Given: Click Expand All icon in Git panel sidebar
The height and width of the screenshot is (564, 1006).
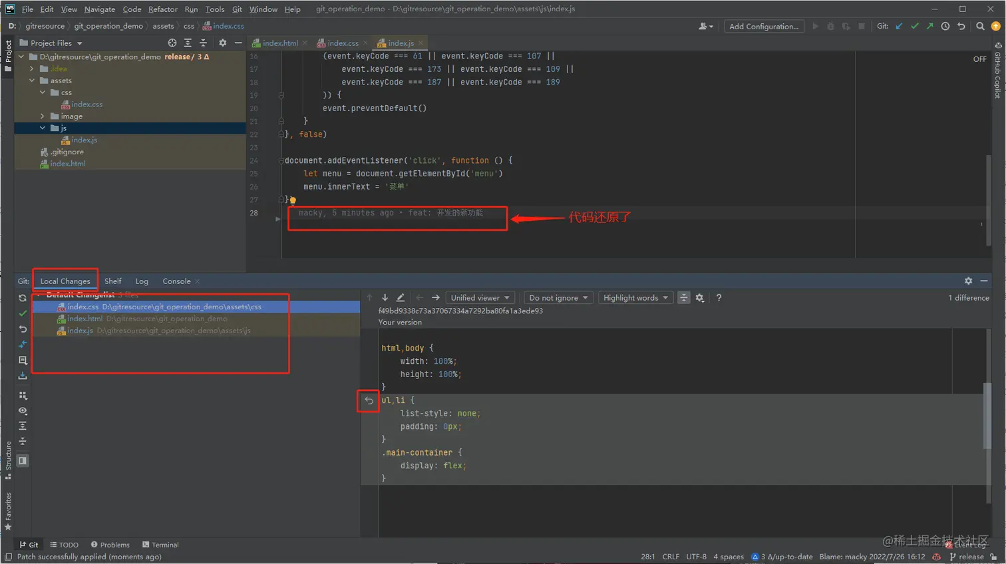Looking at the screenshot, I should 23,426.
